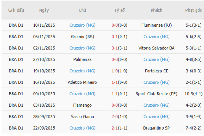
Task: Click the 'Phạt góc' column header
Action: 194,10
